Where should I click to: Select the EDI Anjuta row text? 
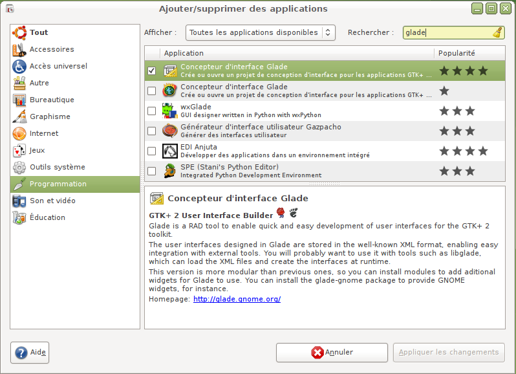coord(275,151)
